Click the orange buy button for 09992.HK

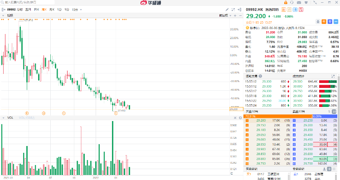coord(324,21)
